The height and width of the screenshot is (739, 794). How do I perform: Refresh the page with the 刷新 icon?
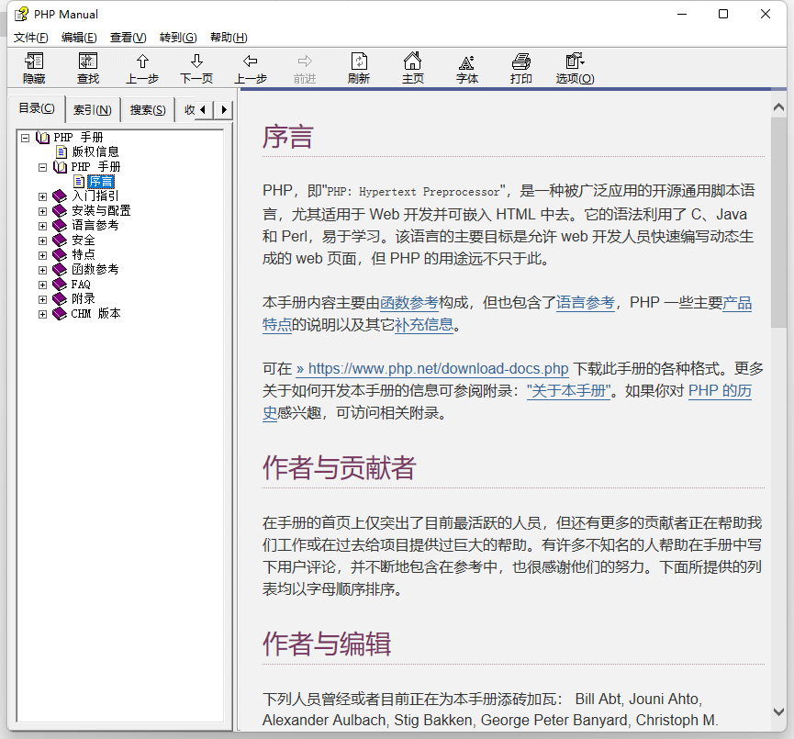pyautogui.click(x=359, y=68)
